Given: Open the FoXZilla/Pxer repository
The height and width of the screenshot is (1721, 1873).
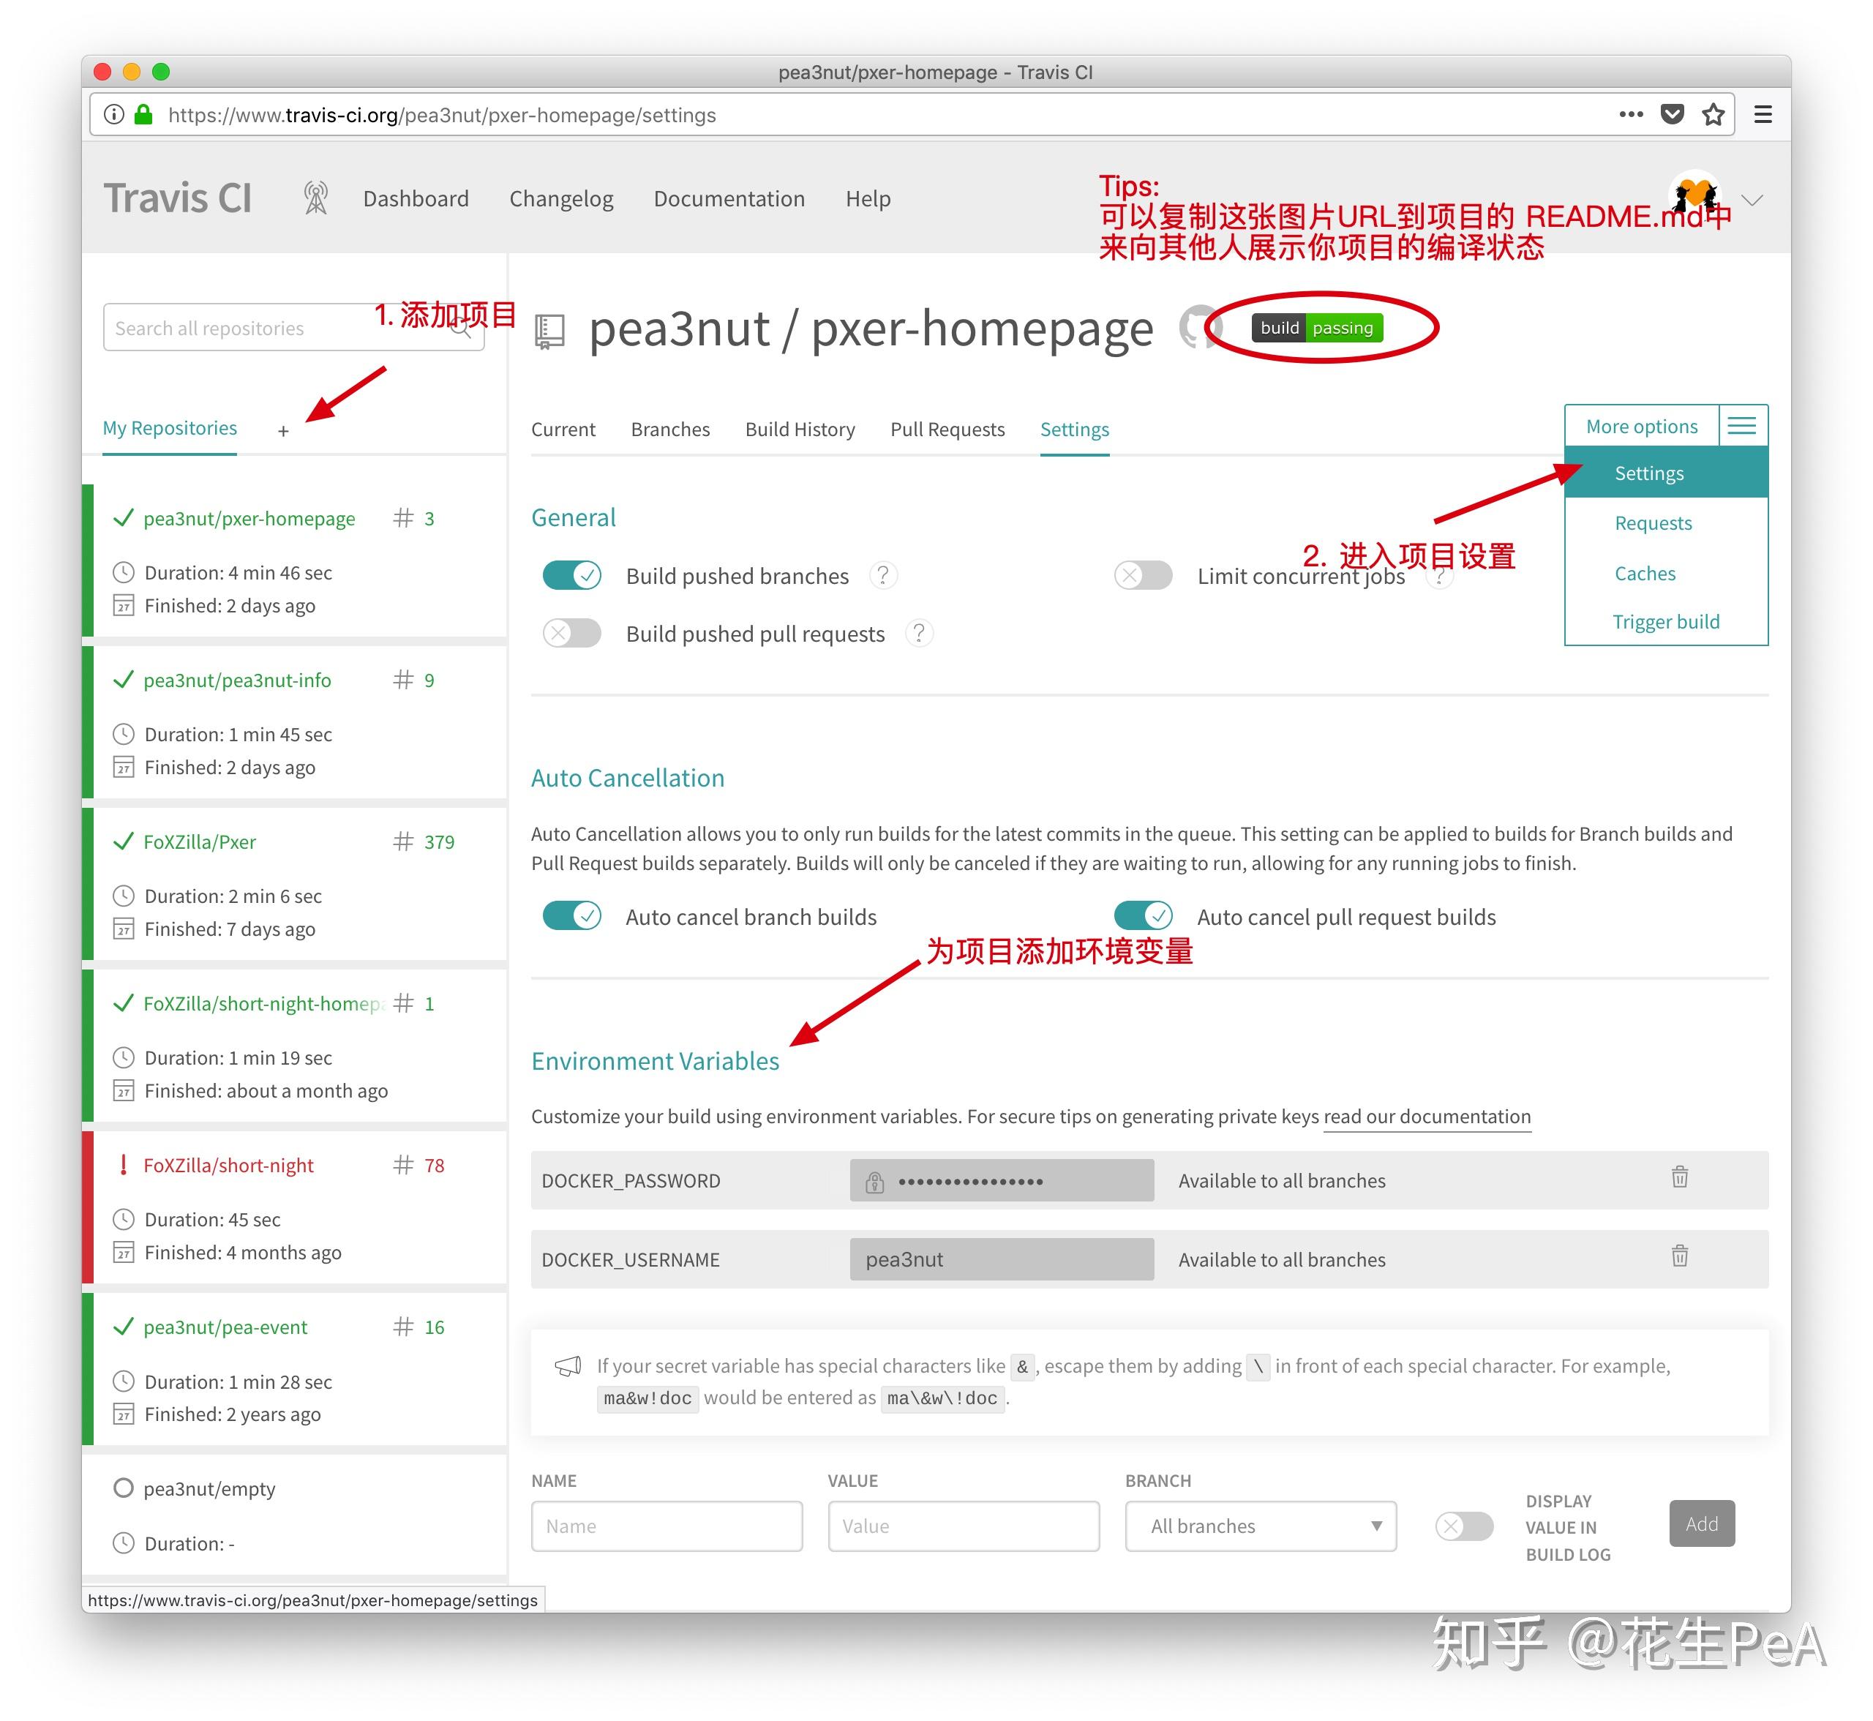Looking at the screenshot, I should [x=199, y=842].
